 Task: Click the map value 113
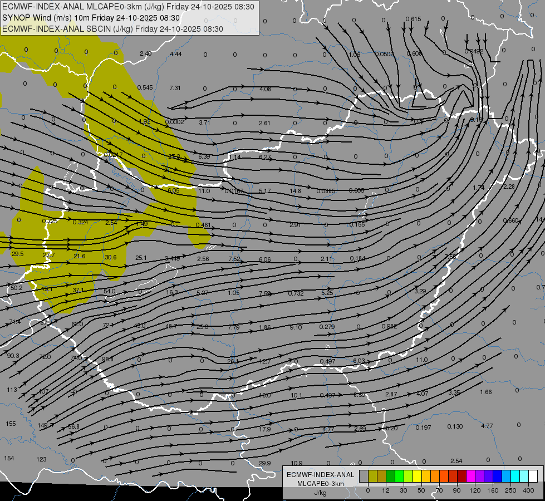coord(12,390)
